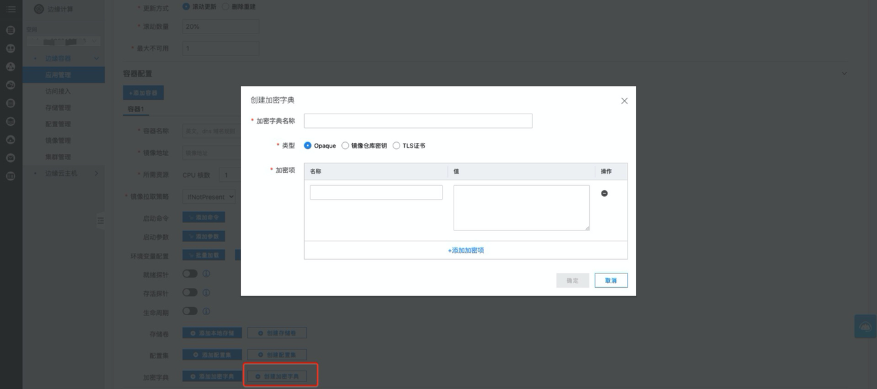This screenshot has height=389, width=877.
Task: Click the 添加加密字典 button
Action: [x=212, y=377]
